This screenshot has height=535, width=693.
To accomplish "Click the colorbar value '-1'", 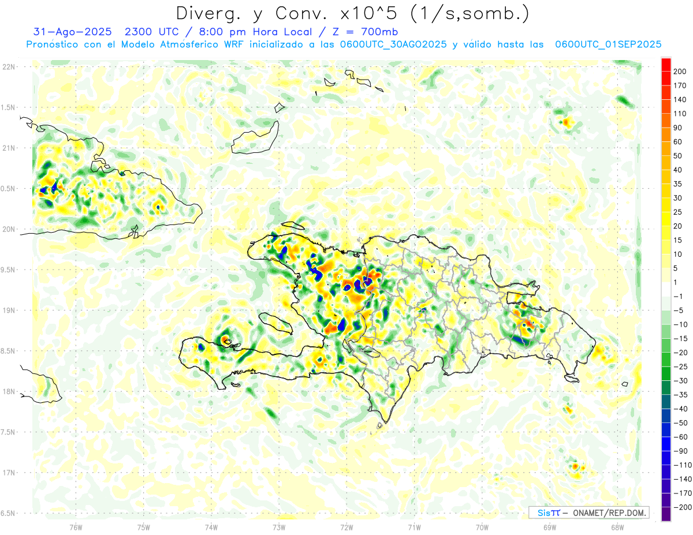I will [x=678, y=296].
